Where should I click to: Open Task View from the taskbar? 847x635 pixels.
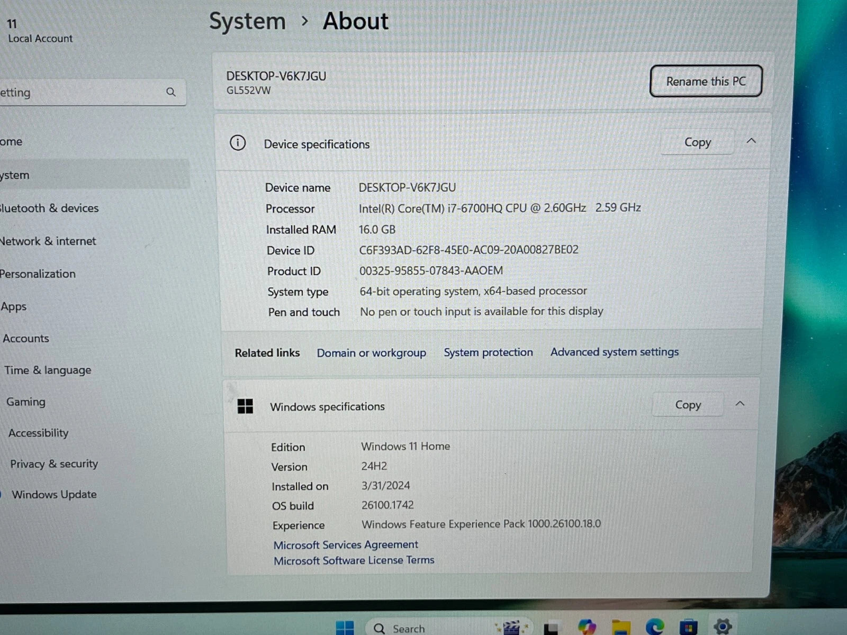551,628
